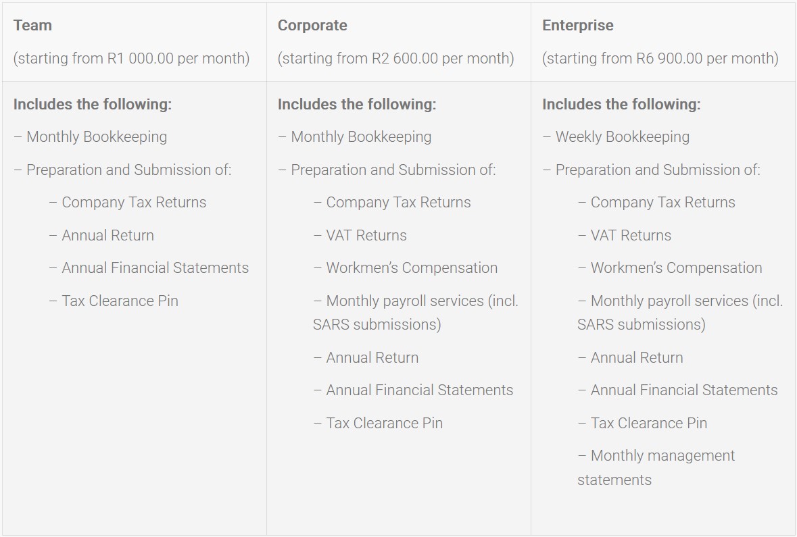This screenshot has height=537, width=797.
Task: Click Monthly Bookkeeping under the Team plan
Action: [96, 137]
